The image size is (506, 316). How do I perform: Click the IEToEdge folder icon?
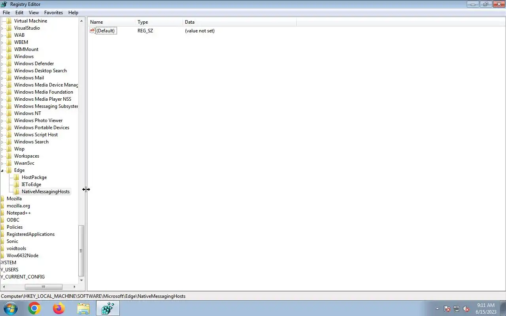click(x=17, y=184)
